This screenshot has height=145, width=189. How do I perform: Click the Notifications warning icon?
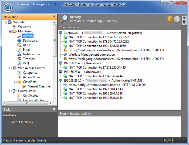pos(19,54)
